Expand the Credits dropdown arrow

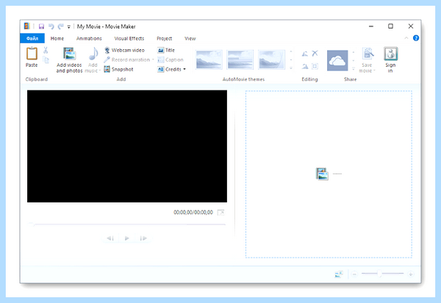click(184, 70)
